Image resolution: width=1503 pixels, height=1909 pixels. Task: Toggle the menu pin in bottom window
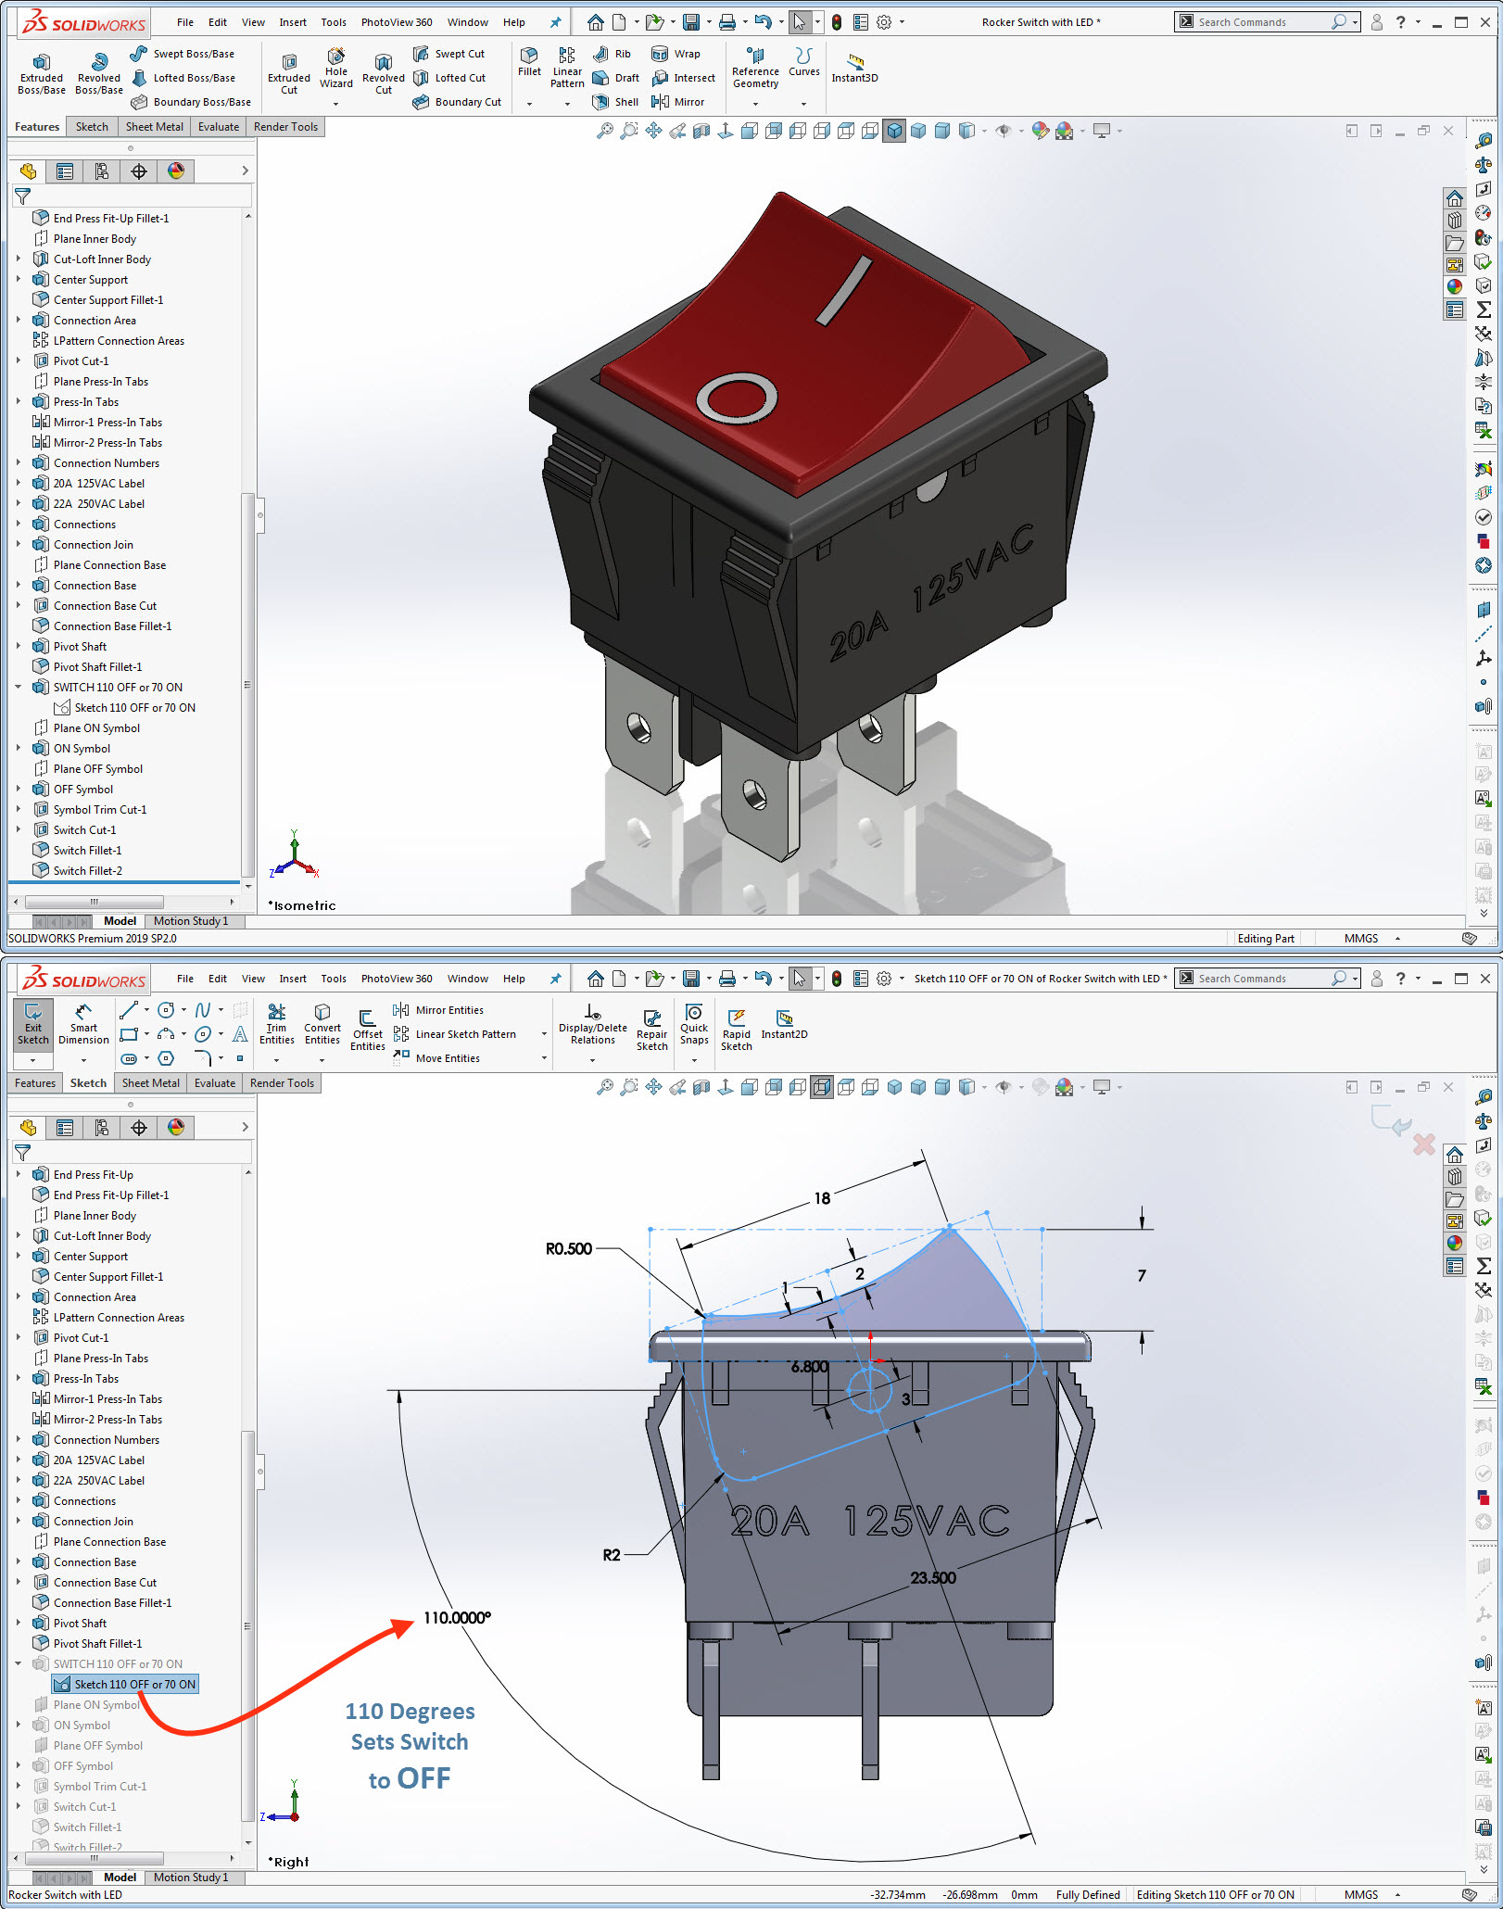555,979
